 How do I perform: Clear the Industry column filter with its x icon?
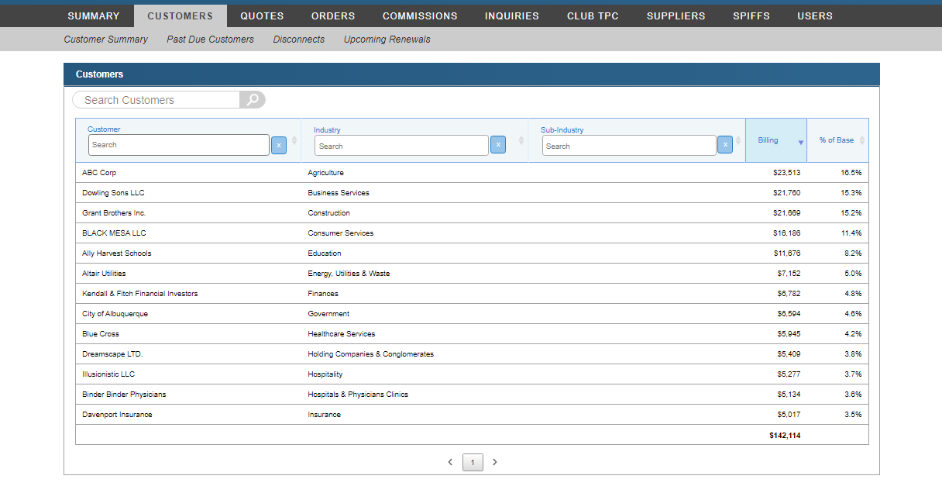[498, 145]
